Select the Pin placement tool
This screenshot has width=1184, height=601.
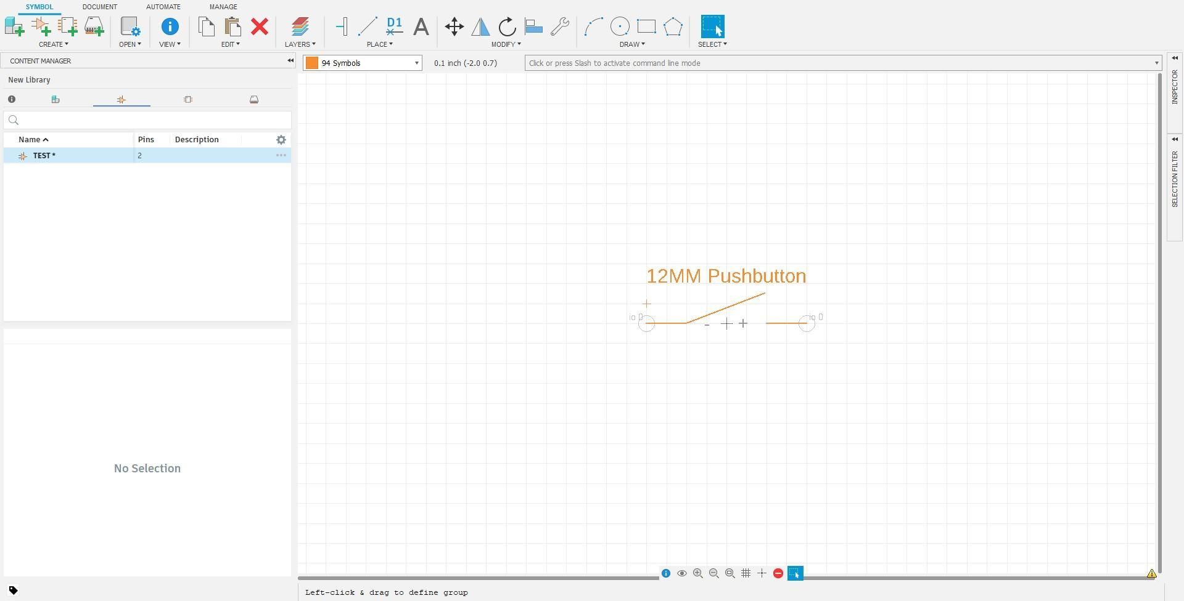coord(342,26)
